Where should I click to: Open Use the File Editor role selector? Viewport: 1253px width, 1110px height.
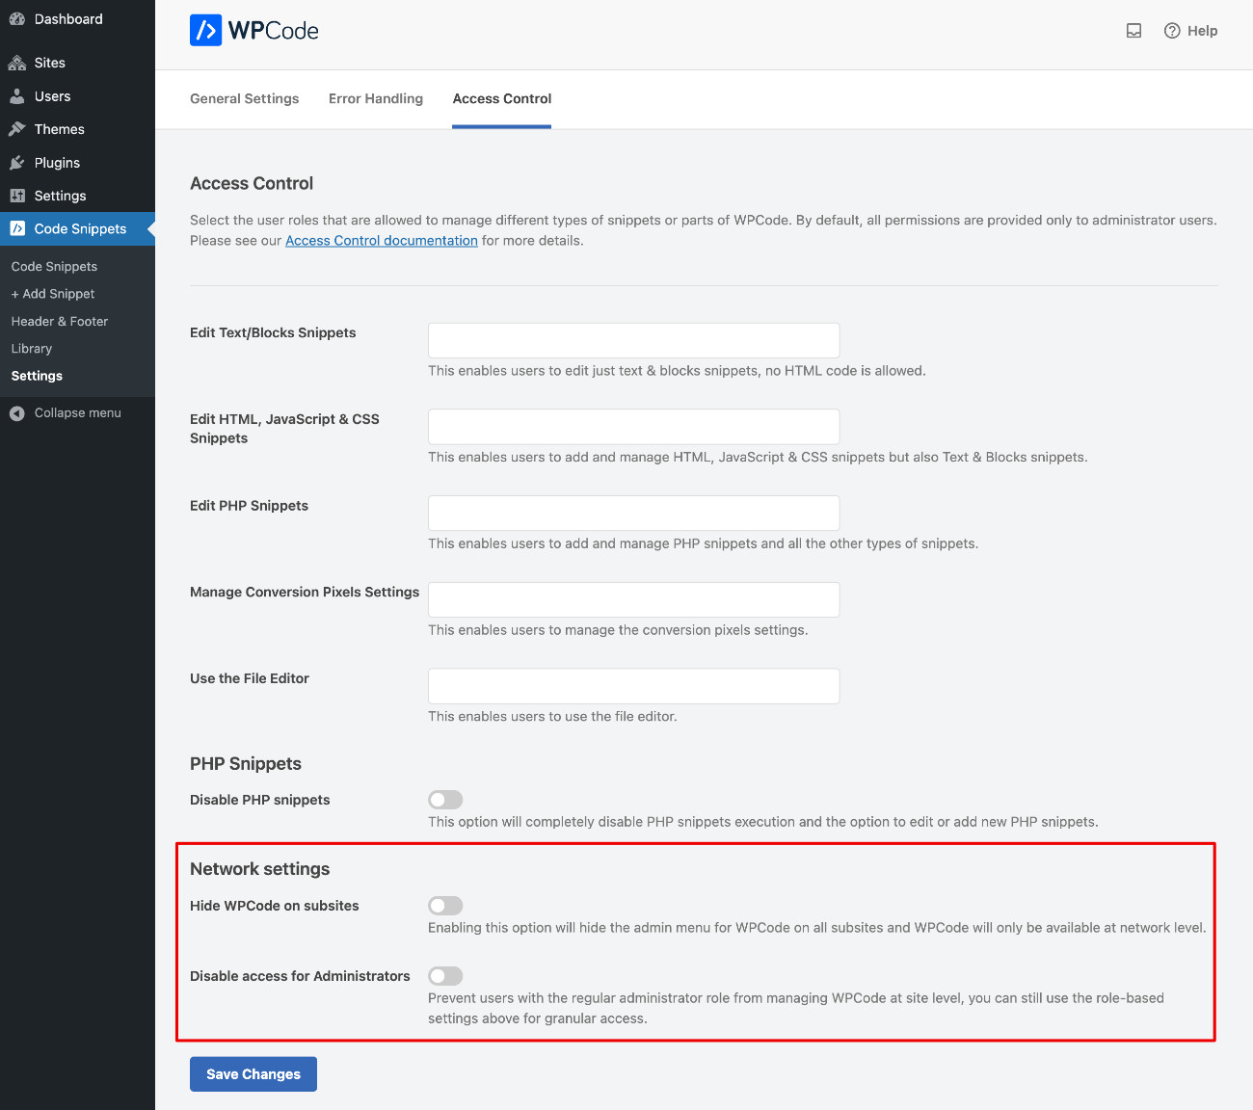coord(634,686)
